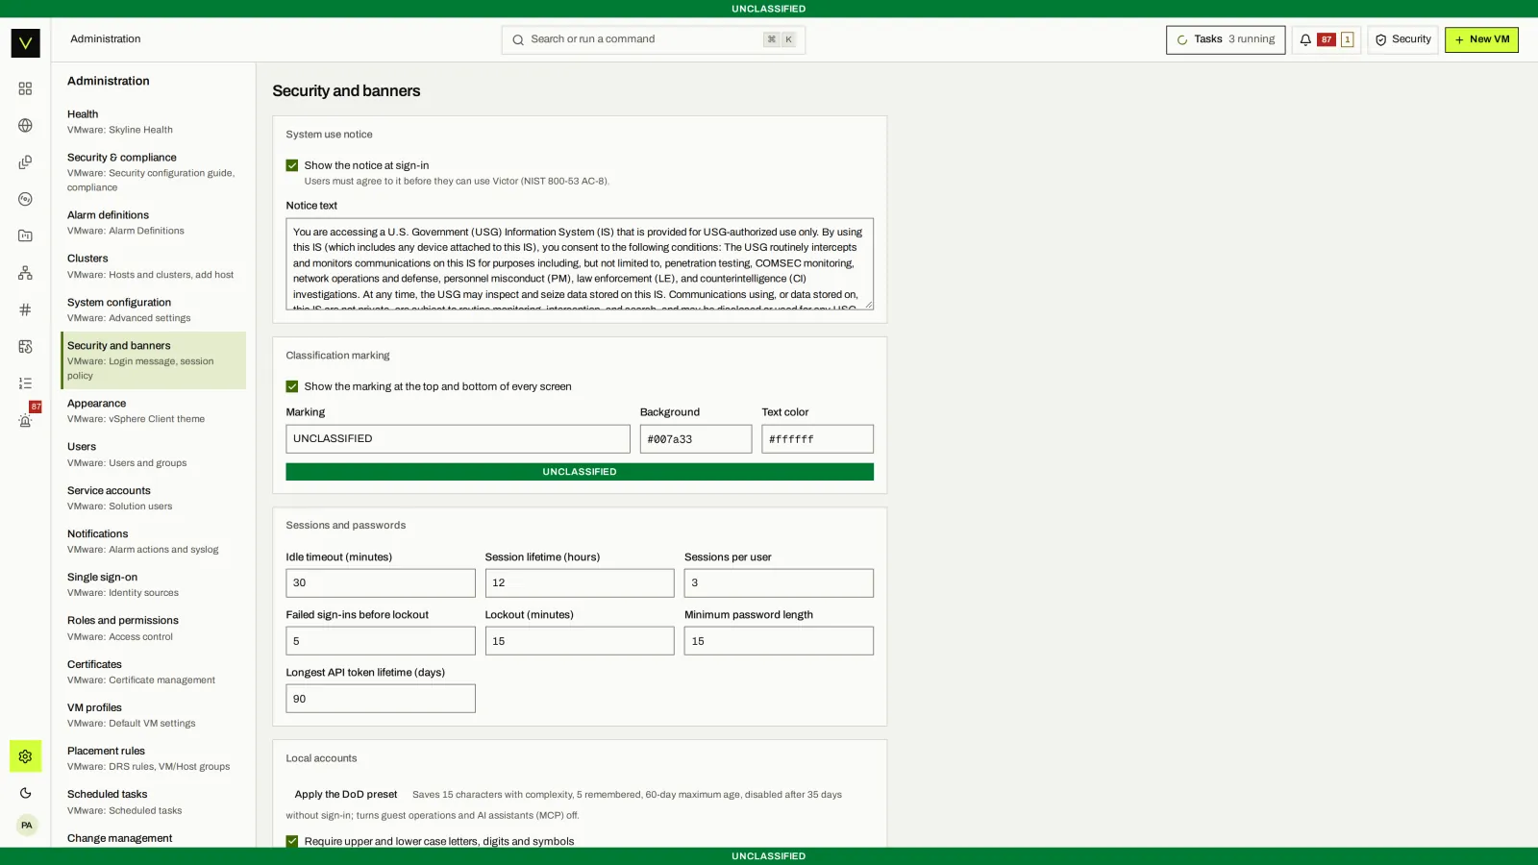Click into the Notice text area
Screen dimensions: 1538x865
[x=580, y=263]
